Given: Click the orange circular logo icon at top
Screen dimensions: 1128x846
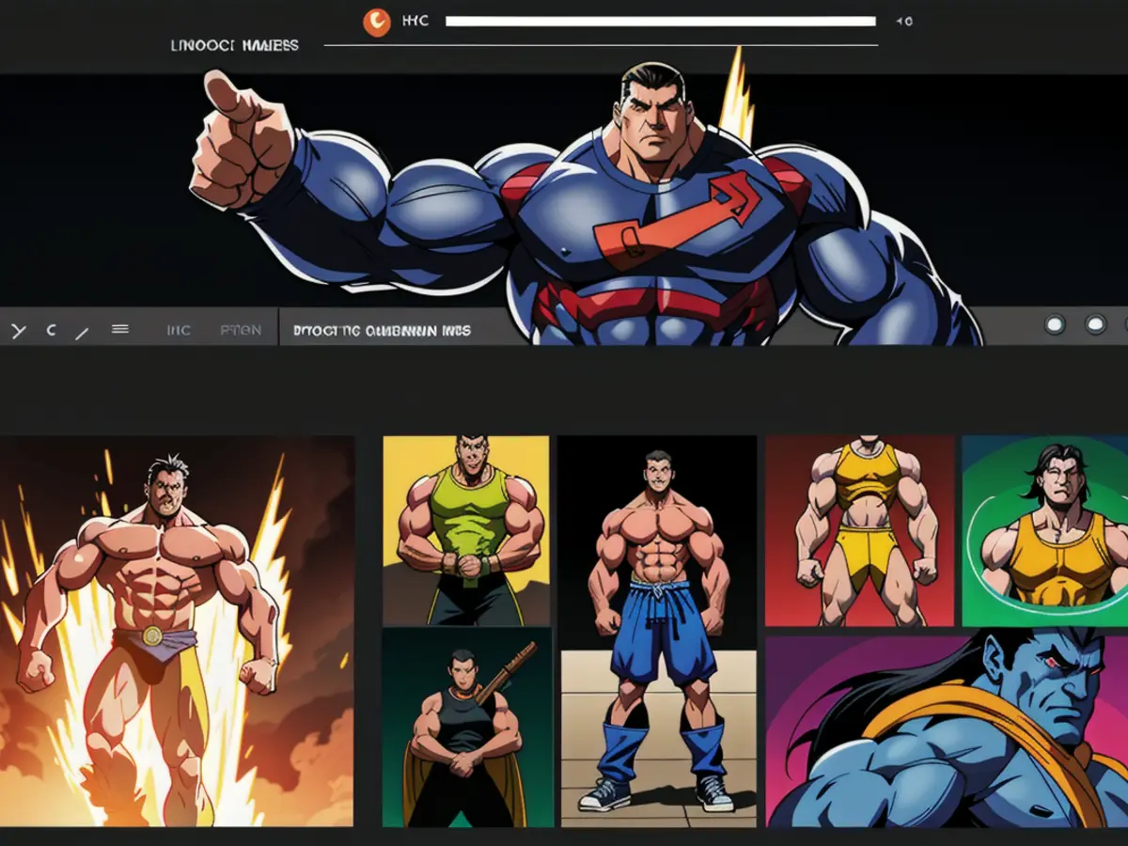Looking at the screenshot, I should coord(377,22).
